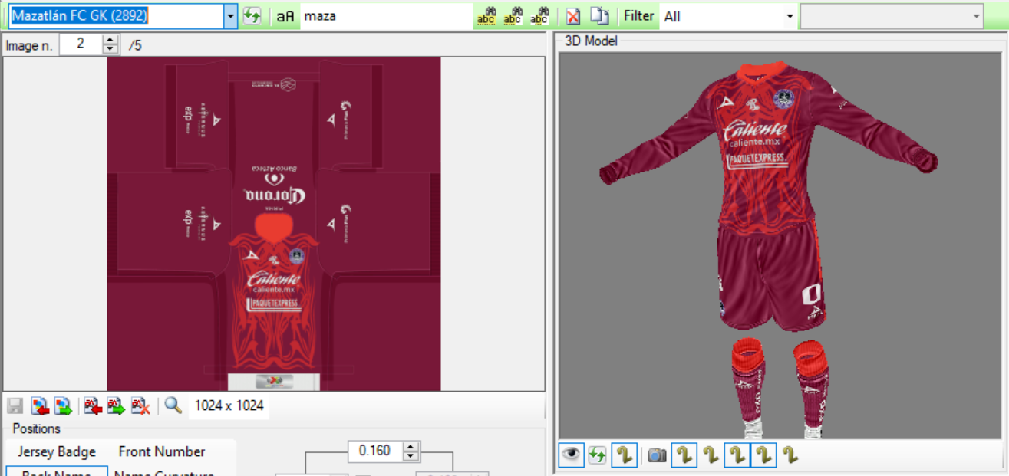Image resolution: width=1009 pixels, height=476 pixels.
Task: Click the export image icon with green arrow
Action: point(63,406)
